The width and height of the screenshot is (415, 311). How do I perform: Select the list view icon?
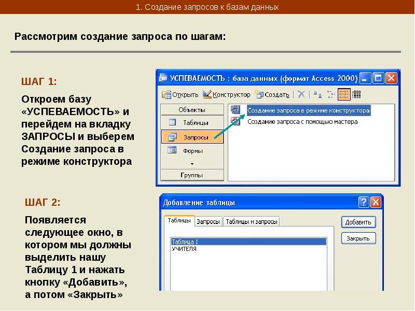pos(344,94)
